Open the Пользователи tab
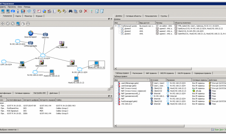The image size is (226, 134). point(151,16)
